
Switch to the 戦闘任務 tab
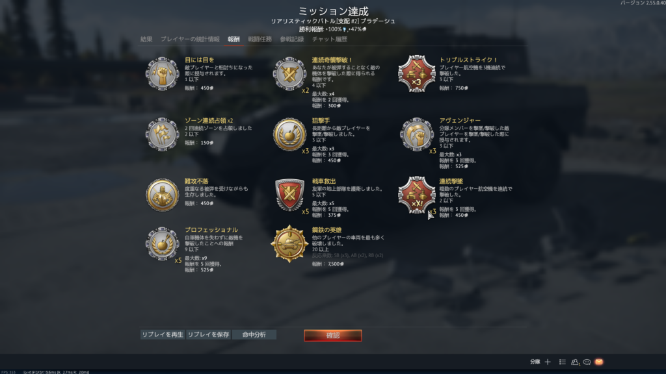(260, 39)
